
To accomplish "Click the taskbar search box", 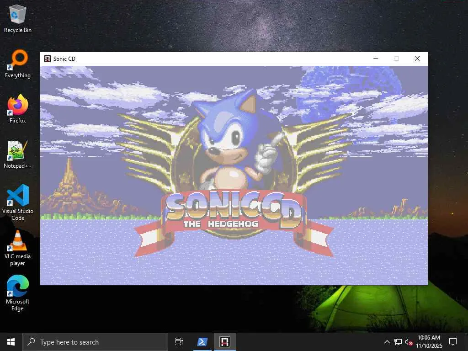I will tap(95, 342).
